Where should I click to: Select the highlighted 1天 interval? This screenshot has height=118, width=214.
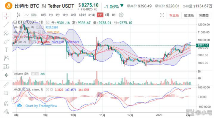pyautogui.click(x=100, y=15)
